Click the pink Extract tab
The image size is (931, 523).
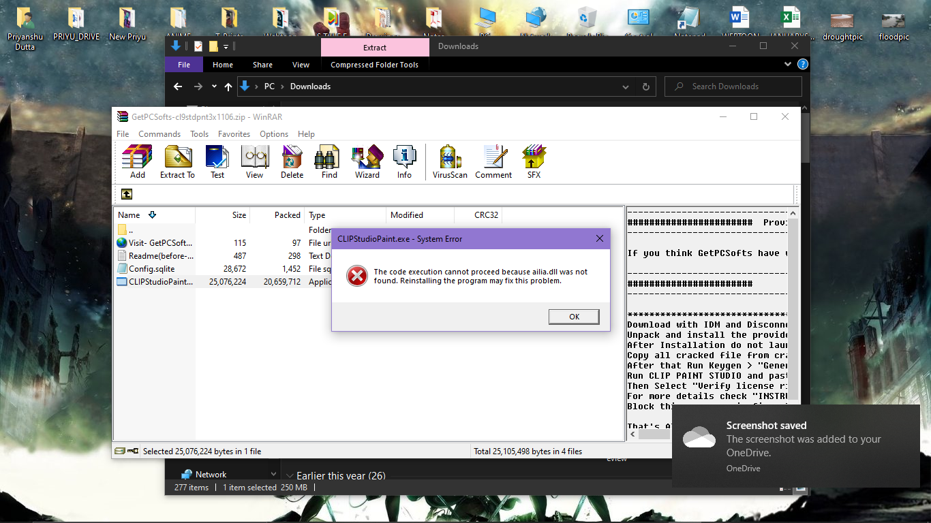[375, 47]
